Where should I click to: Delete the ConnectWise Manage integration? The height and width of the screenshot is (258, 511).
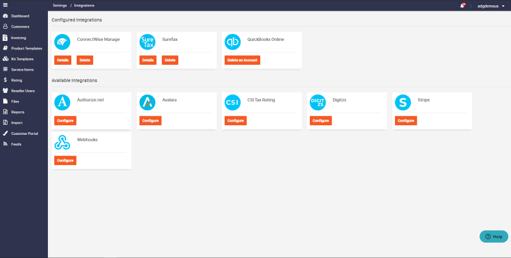pyautogui.click(x=85, y=60)
